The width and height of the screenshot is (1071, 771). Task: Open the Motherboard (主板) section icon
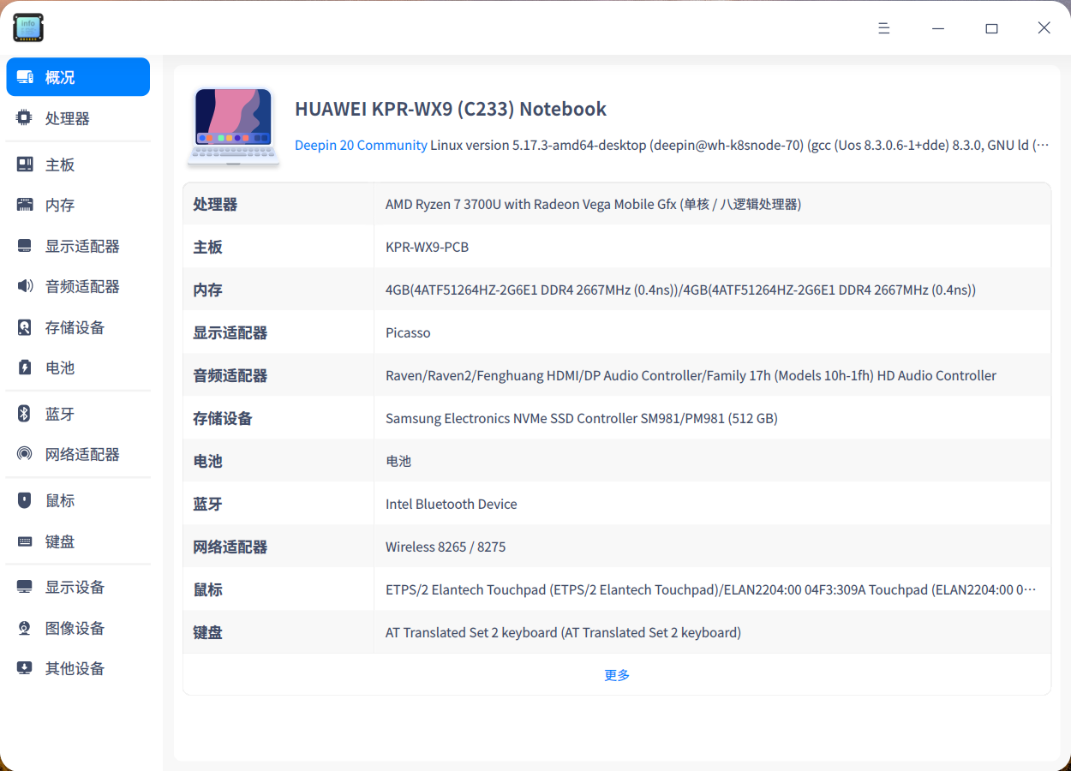click(x=24, y=164)
